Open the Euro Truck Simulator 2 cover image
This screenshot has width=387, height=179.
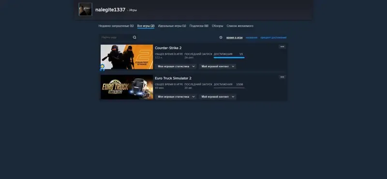coord(127,87)
